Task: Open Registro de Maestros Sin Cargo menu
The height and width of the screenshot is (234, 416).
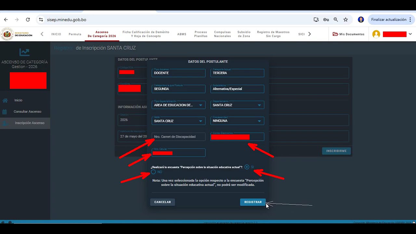Action: [273, 34]
